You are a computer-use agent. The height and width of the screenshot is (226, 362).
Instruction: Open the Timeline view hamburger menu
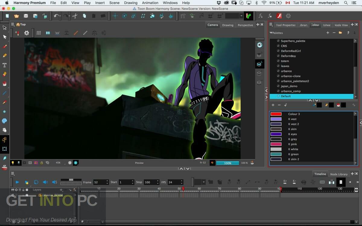tap(13, 173)
